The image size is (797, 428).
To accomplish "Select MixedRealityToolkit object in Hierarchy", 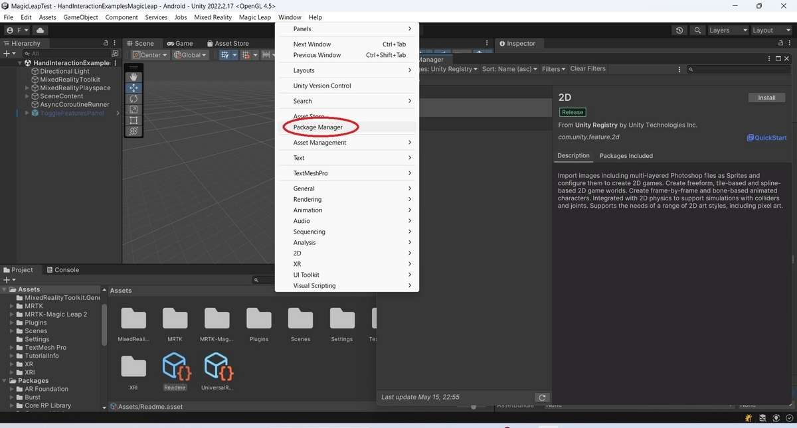I will click(x=70, y=80).
